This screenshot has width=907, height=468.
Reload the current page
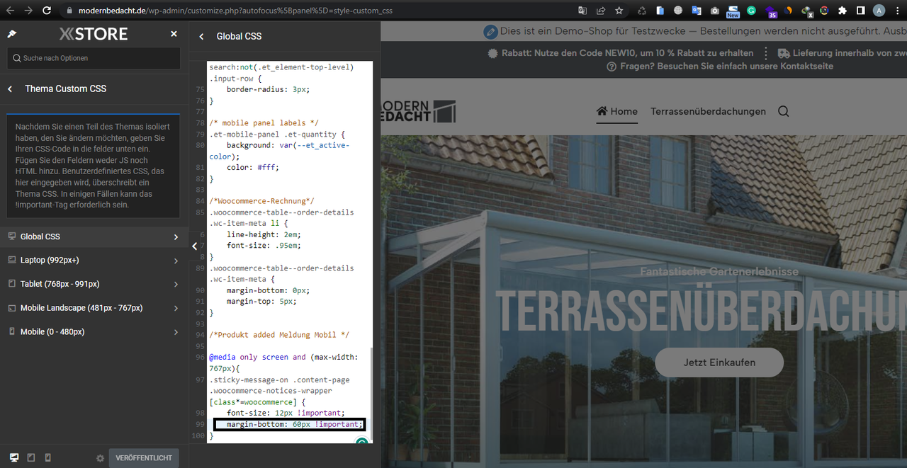pyautogui.click(x=47, y=11)
